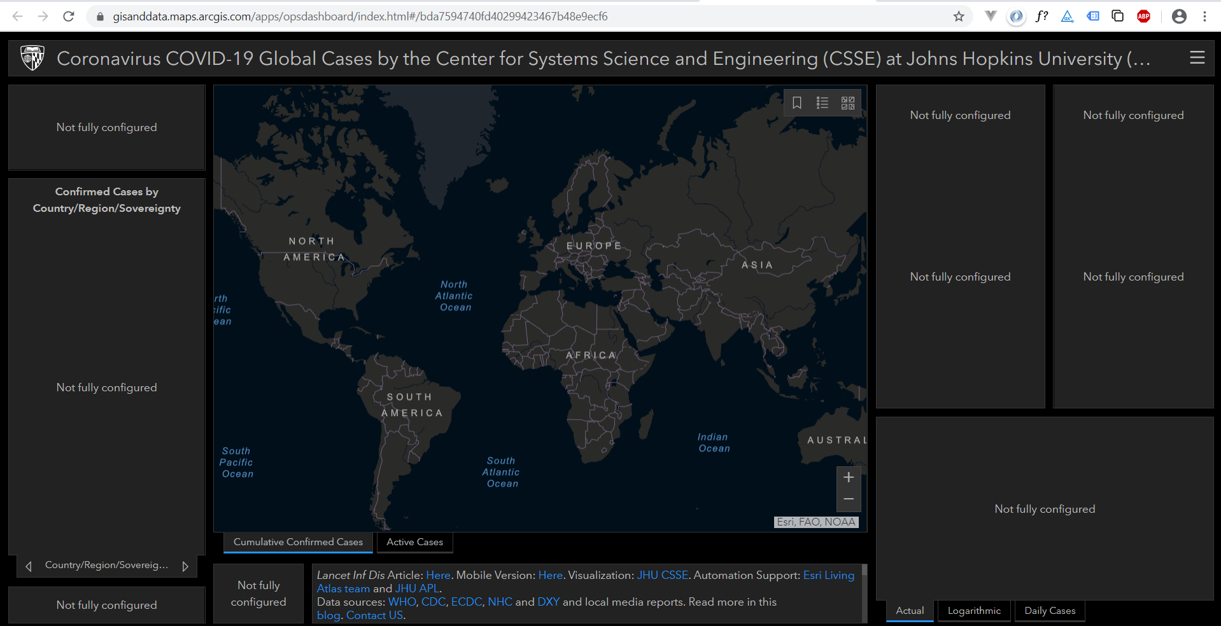Image resolution: width=1221 pixels, height=626 pixels.
Task: Open the browser profile avatar
Action: (x=1179, y=17)
